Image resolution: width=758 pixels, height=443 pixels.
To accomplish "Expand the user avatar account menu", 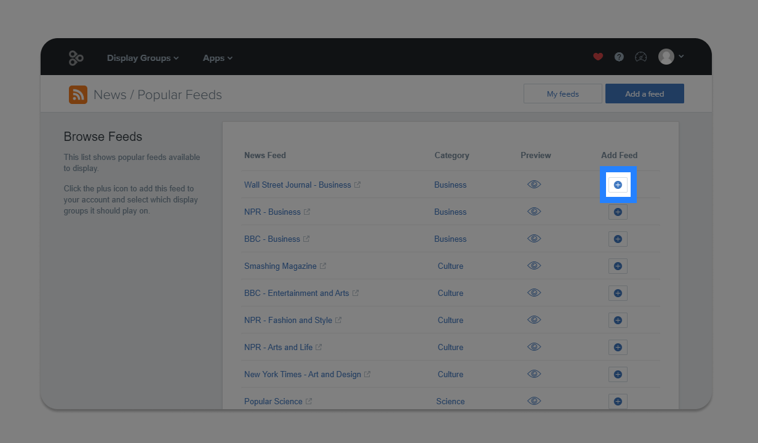I will 671,57.
